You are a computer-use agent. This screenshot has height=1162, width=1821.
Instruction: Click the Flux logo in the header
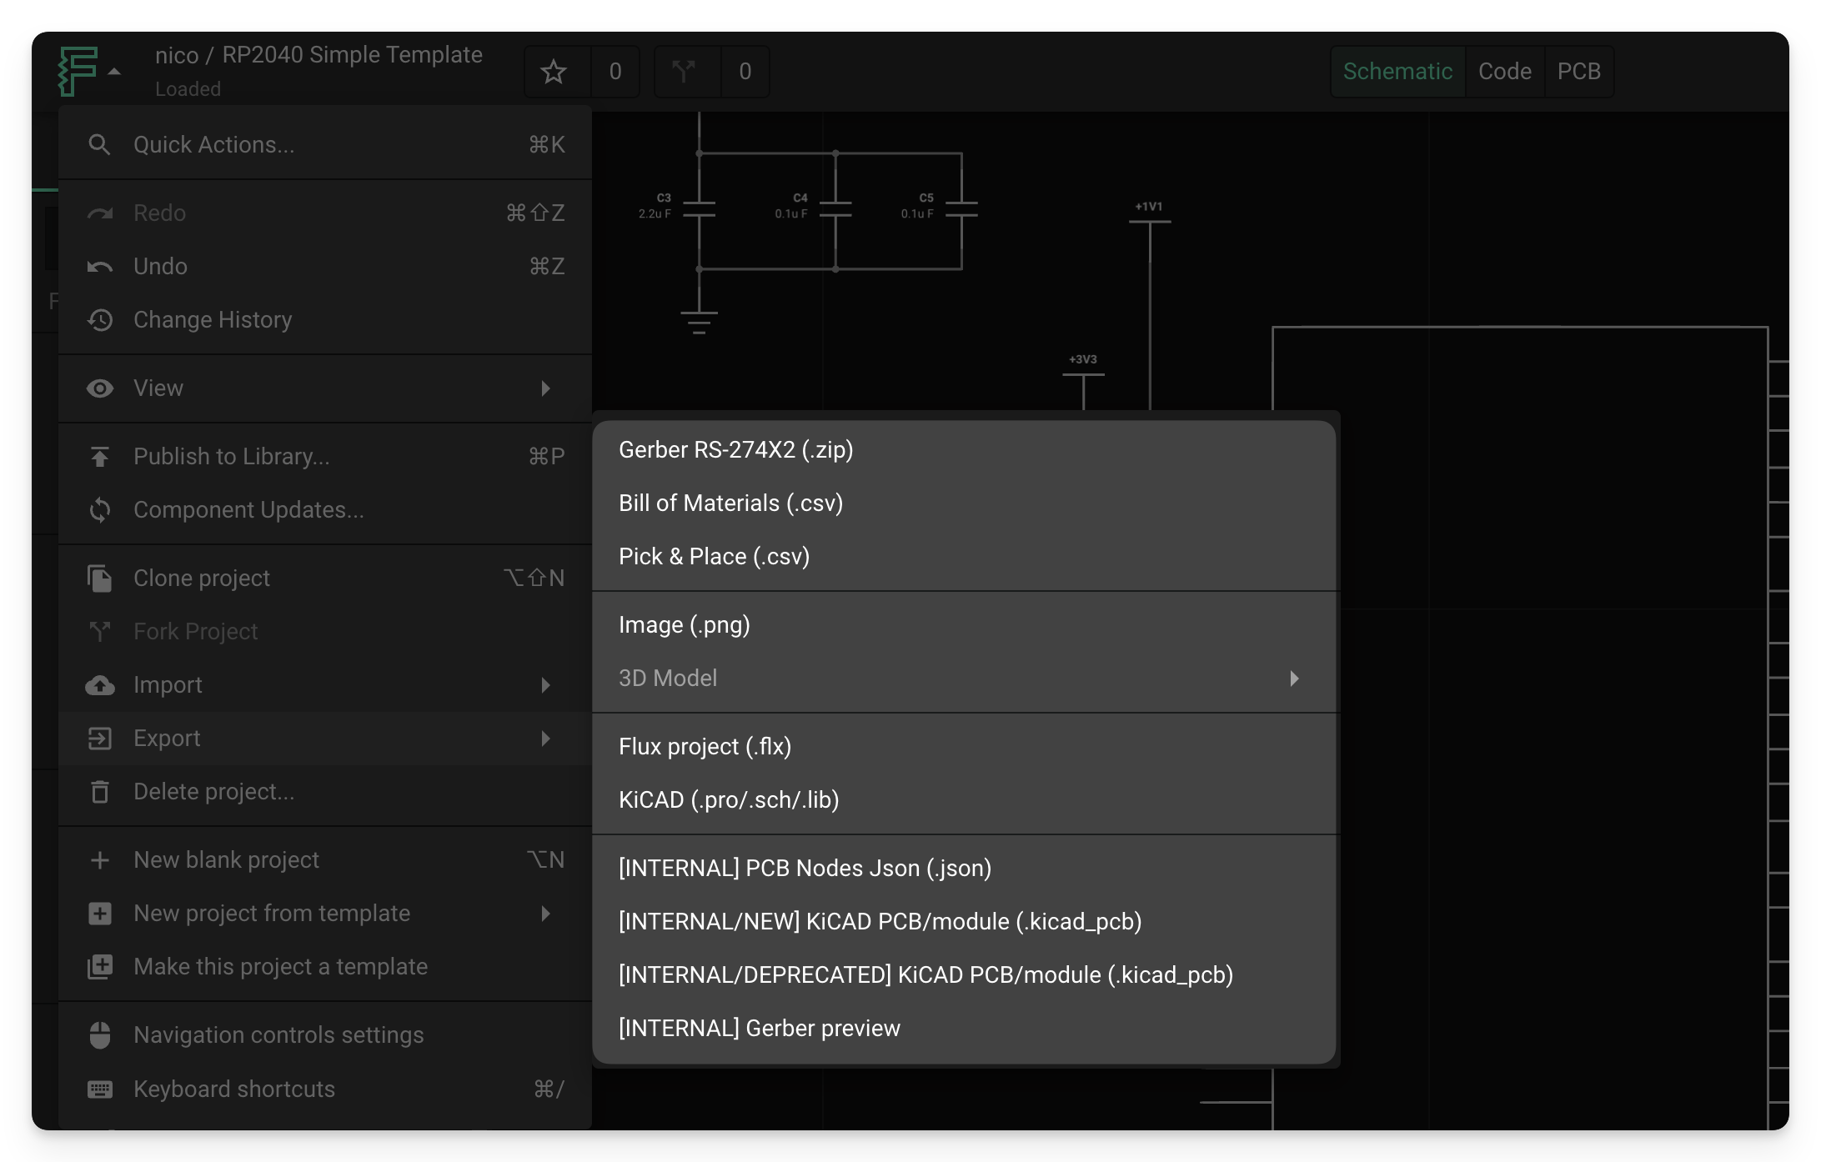coord(79,72)
